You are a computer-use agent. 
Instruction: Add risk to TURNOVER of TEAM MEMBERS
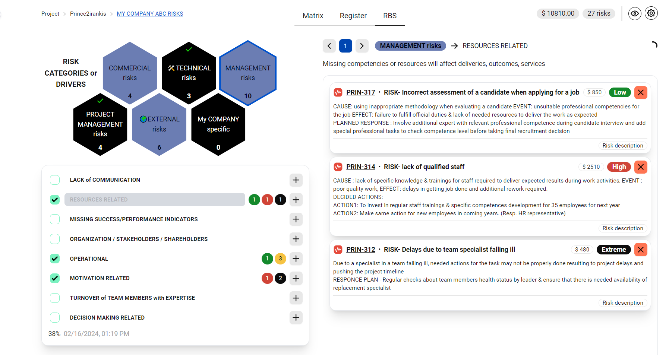coord(296,298)
